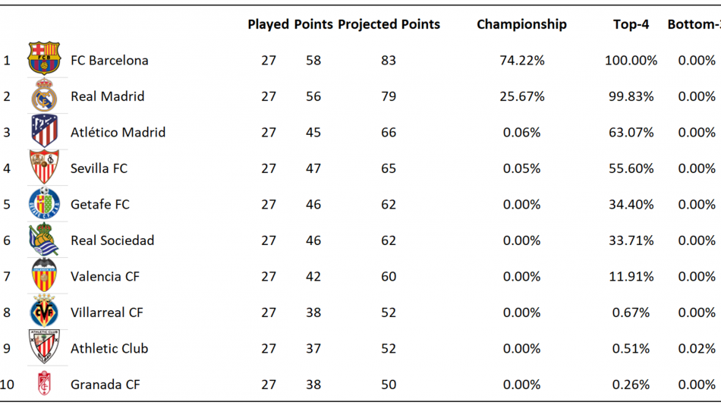Select the Atlético Madrid club badge
This screenshot has width=721, height=405.
44,131
